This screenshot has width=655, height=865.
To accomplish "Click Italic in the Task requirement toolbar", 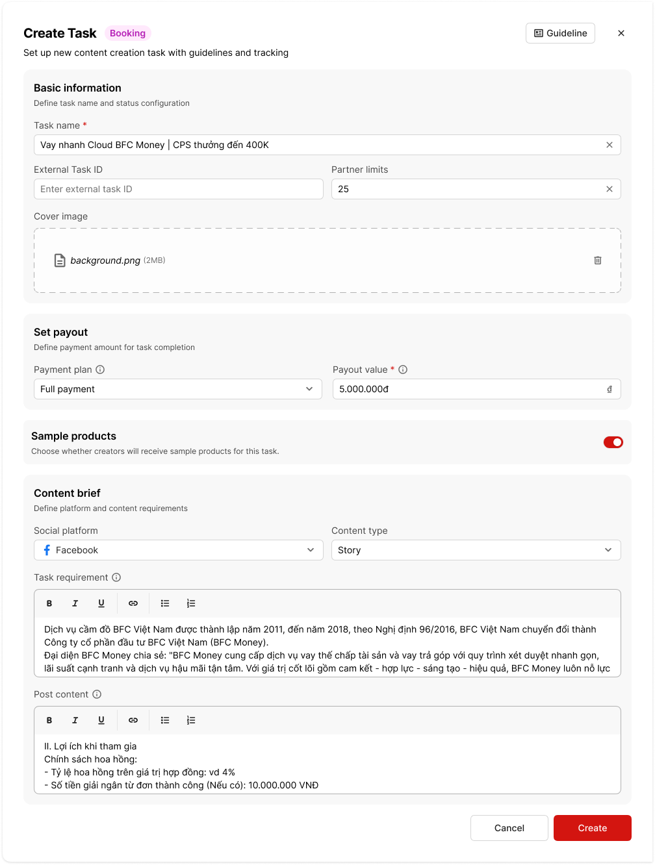I will (x=75, y=603).
